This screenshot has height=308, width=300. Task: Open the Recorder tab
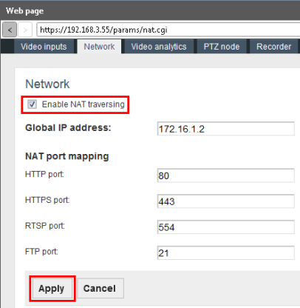[x=273, y=47]
